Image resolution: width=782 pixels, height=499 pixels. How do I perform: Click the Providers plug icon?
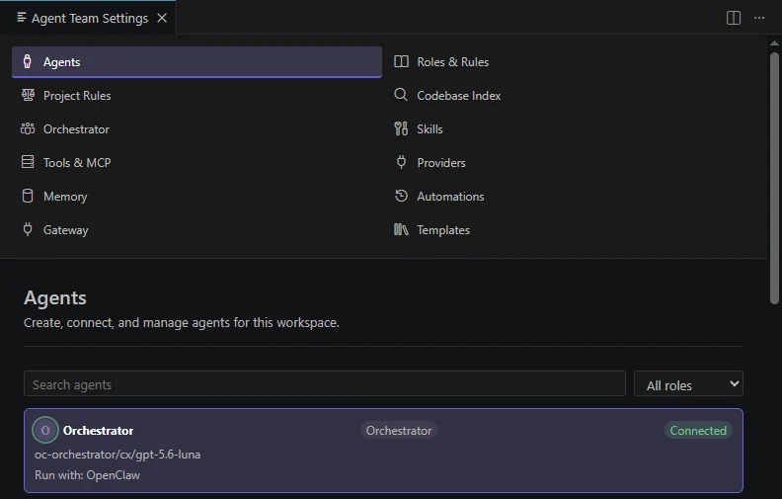pos(401,162)
